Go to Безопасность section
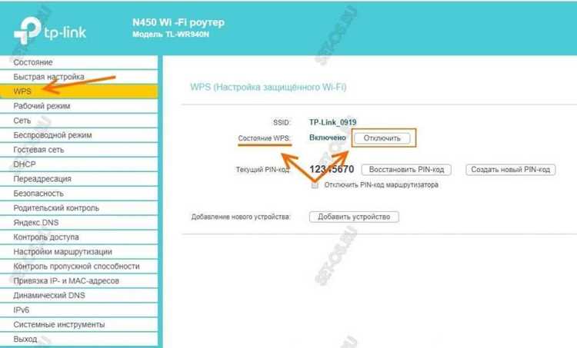 coord(78,194)
